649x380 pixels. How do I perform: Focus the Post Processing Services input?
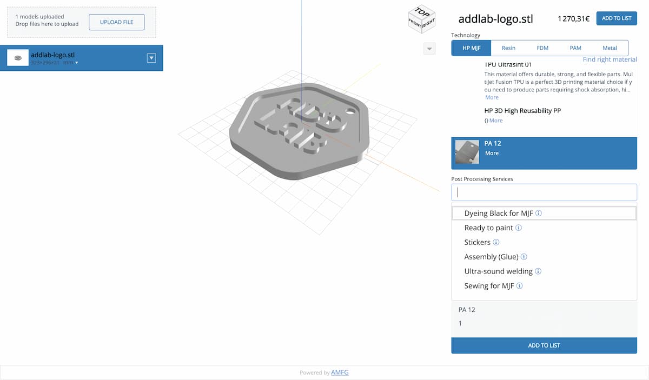point(544,192)
